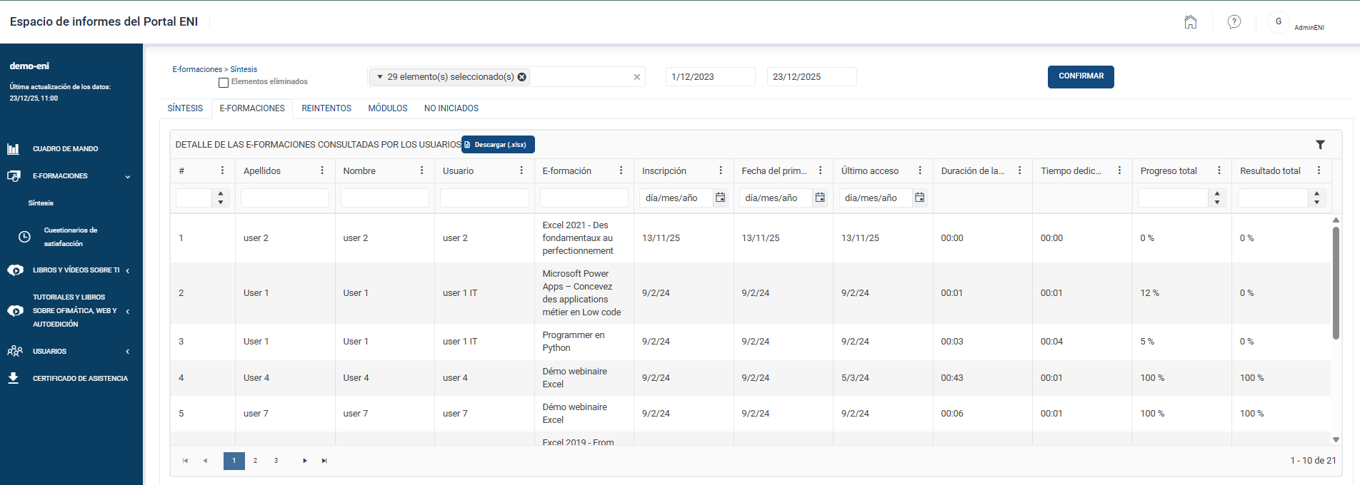Open calendar picker for Inscripción filter

(x=720, y=198)
